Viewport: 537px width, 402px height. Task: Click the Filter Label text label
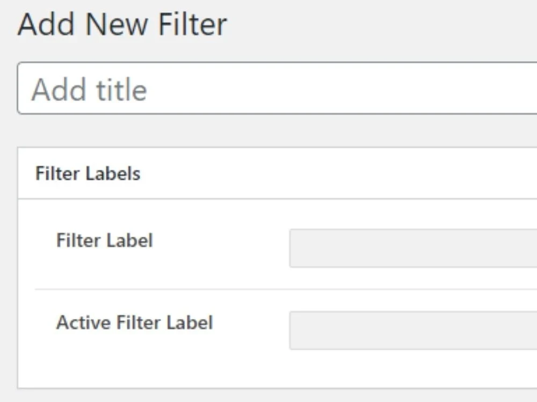click(104, 241)
